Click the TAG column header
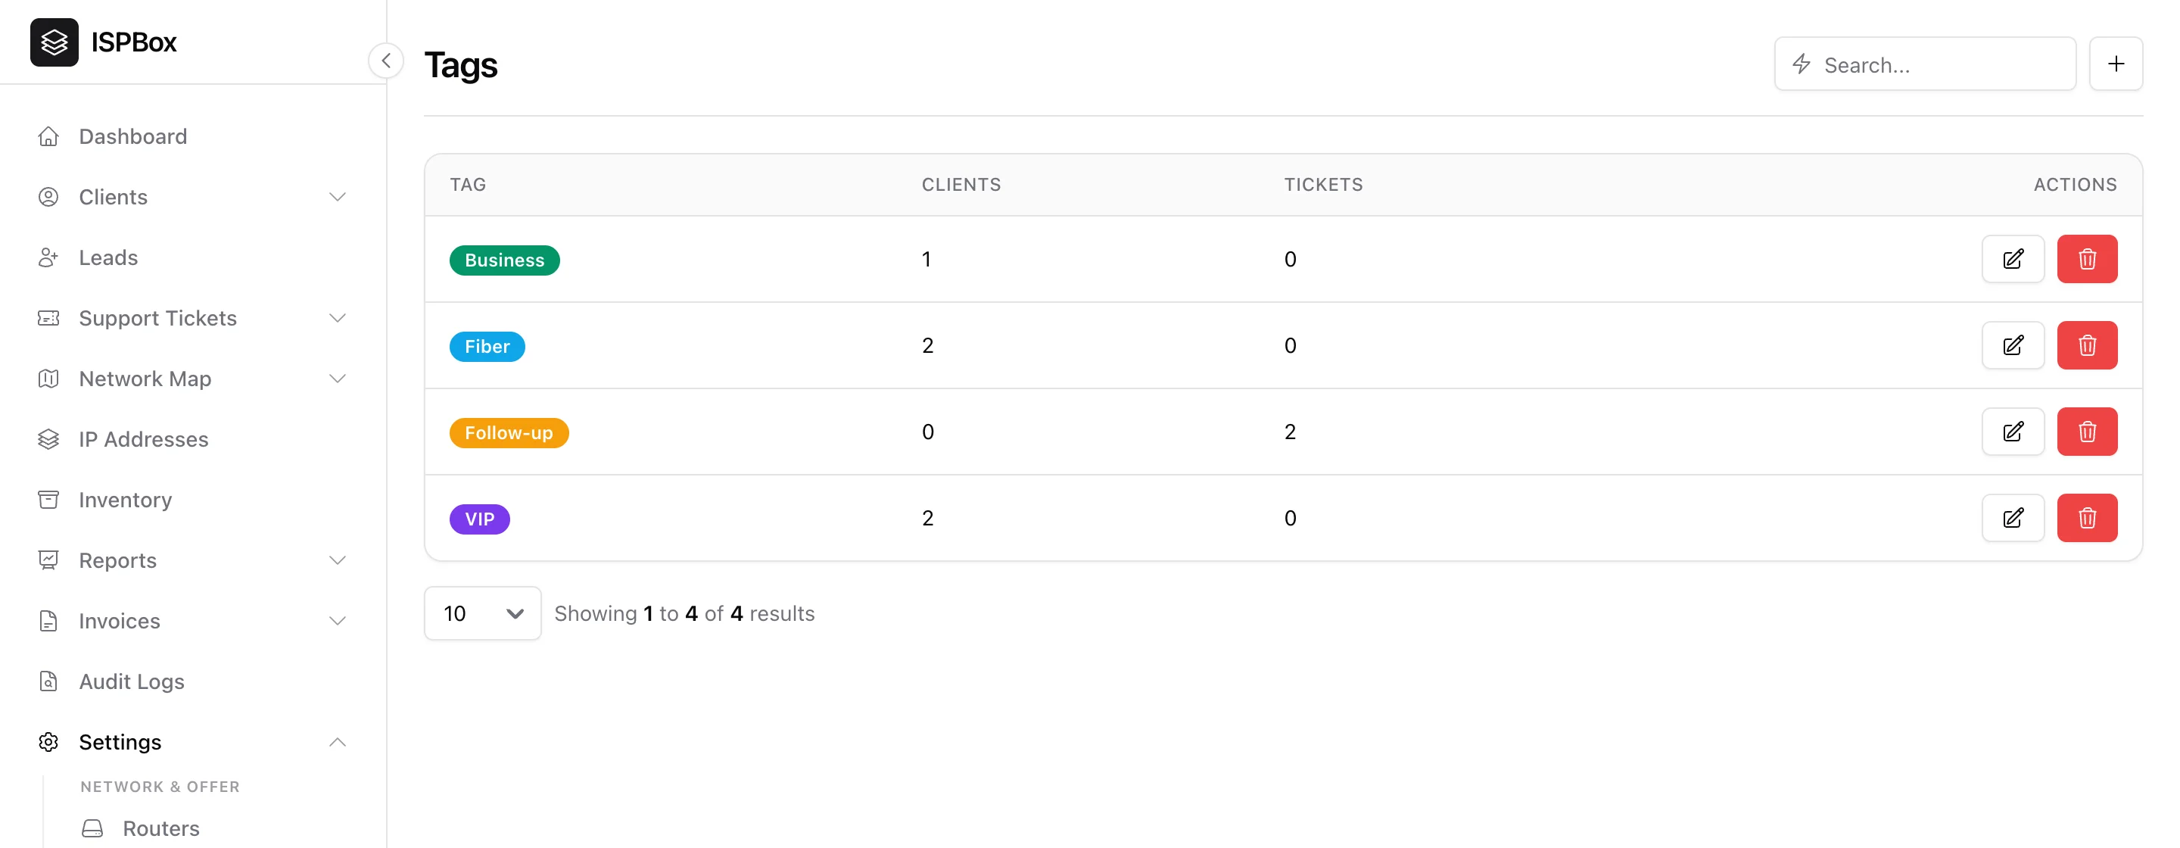Image resolution: width=2180 pixels, height=848 pixels. 468,185
